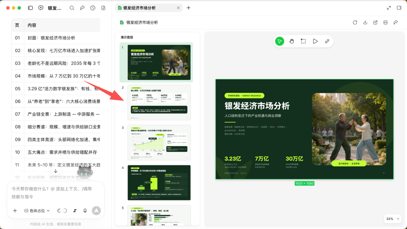The width and height of the screenshot is (407, 229).
Task: Add an attachment with the plus button
Action: pyautogui.click(x=15, y=211)
